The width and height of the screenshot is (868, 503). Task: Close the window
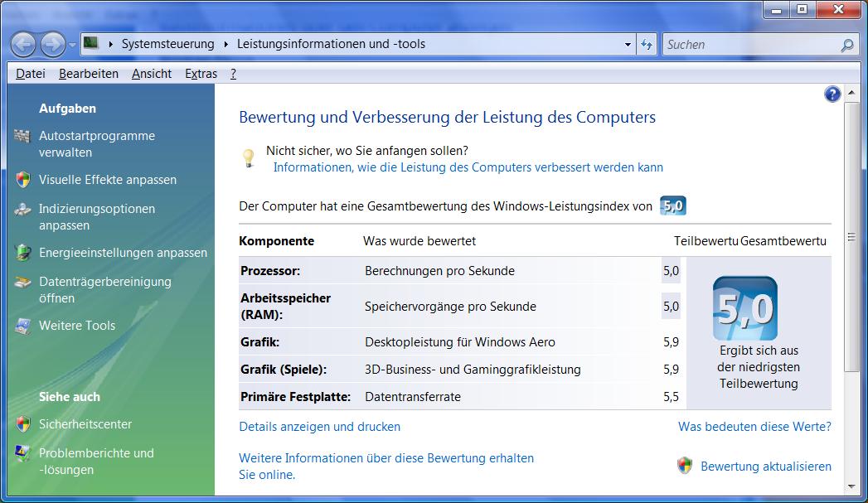[838, 10]
